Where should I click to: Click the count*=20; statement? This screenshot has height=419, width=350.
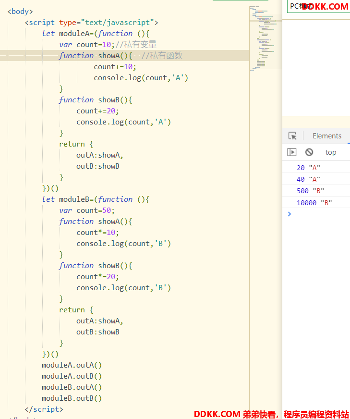(98, 277)
